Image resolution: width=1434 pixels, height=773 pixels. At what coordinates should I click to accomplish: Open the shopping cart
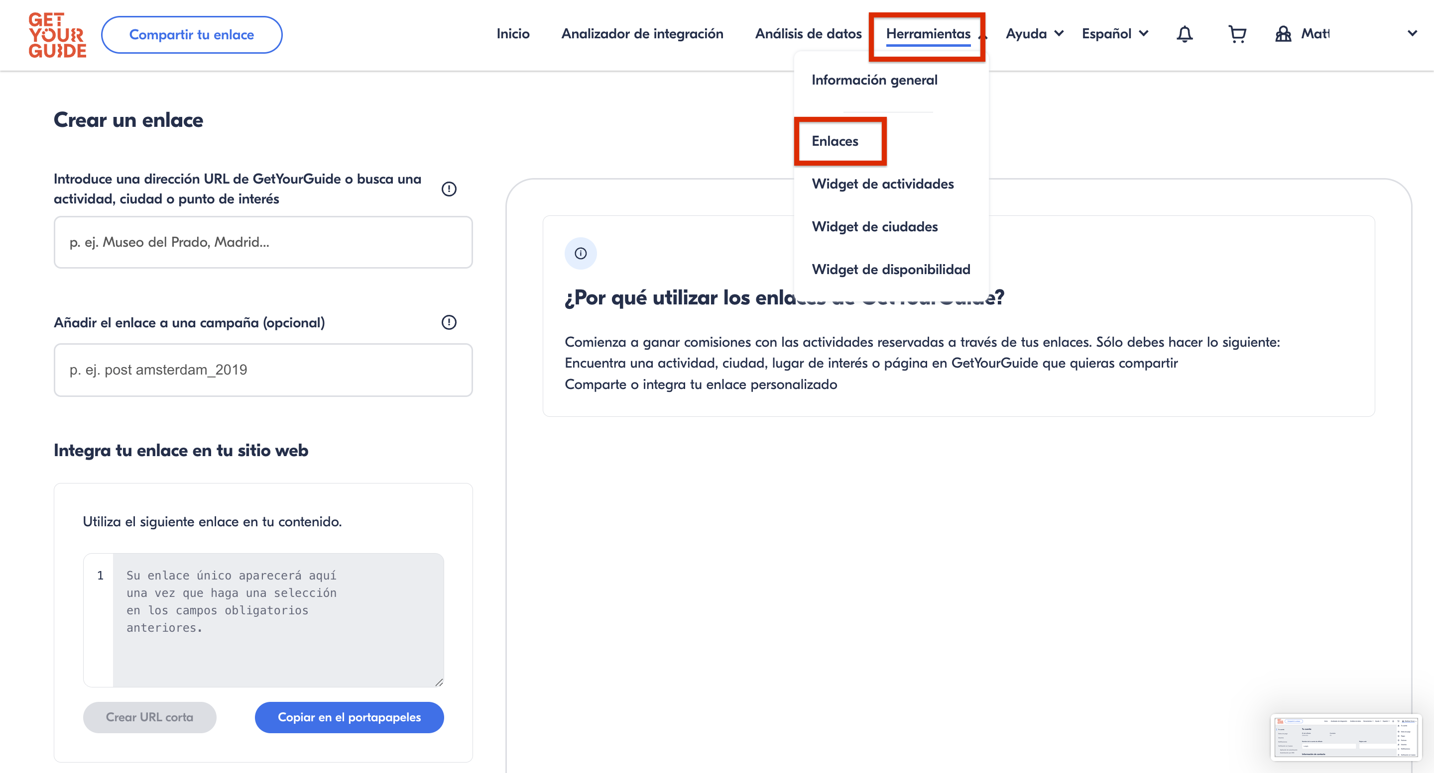click(x=1236, y=34)
